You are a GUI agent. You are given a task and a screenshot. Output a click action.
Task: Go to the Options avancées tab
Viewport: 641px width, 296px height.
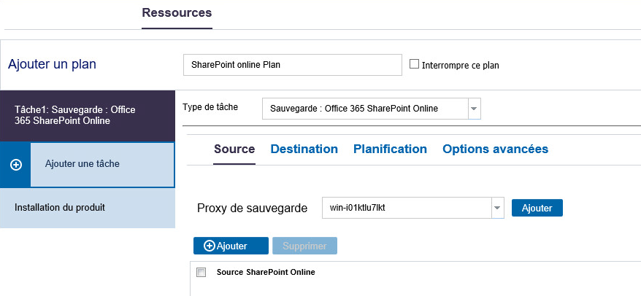pos(495,149)
